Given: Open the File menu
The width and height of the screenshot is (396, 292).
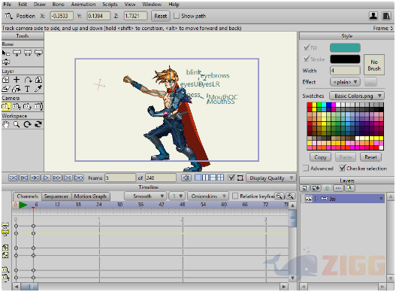Looking at the screenshot, I should point(8,5).
